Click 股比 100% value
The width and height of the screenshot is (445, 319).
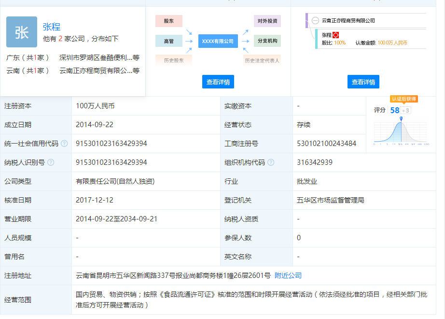coord(340,43)
